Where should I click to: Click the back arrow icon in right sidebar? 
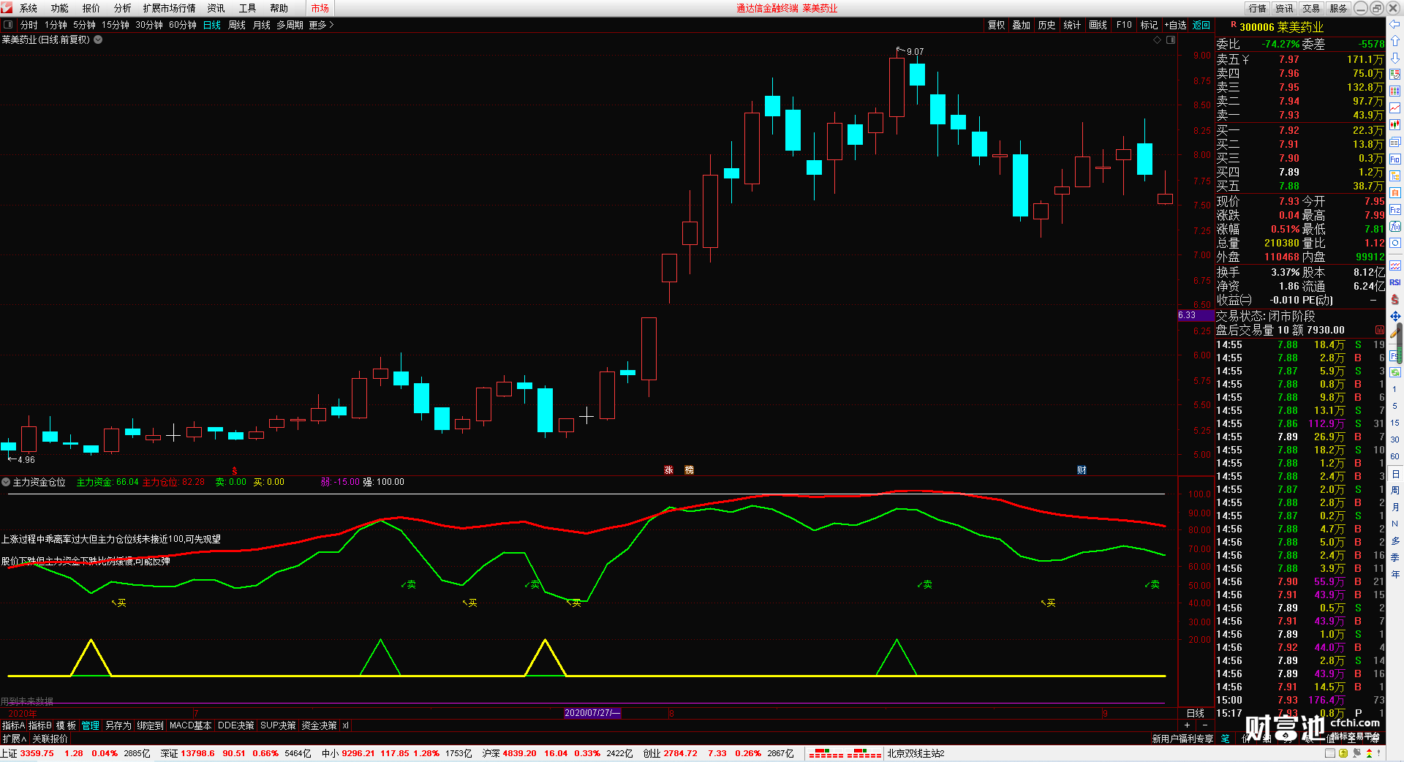[1395, 24]
